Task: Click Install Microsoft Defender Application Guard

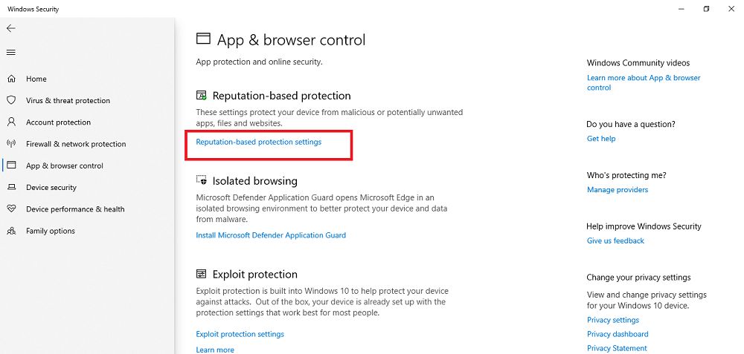Action: 271,235
